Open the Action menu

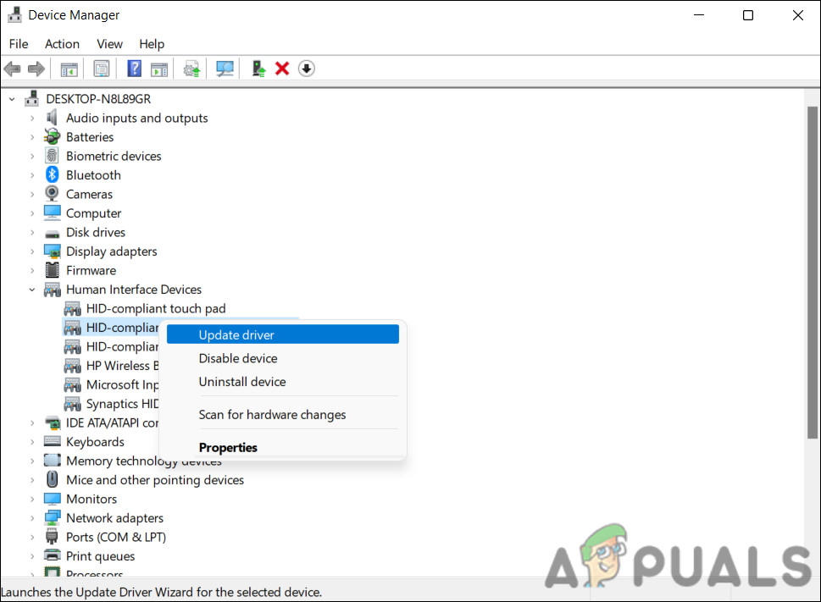62,43
